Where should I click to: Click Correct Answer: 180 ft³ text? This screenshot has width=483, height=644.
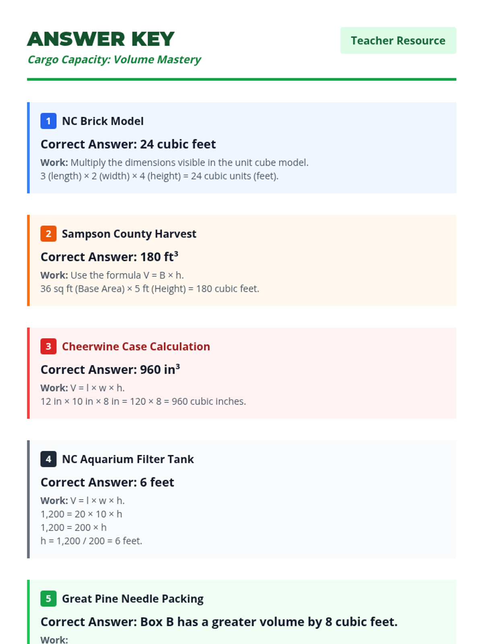point(109,257)
